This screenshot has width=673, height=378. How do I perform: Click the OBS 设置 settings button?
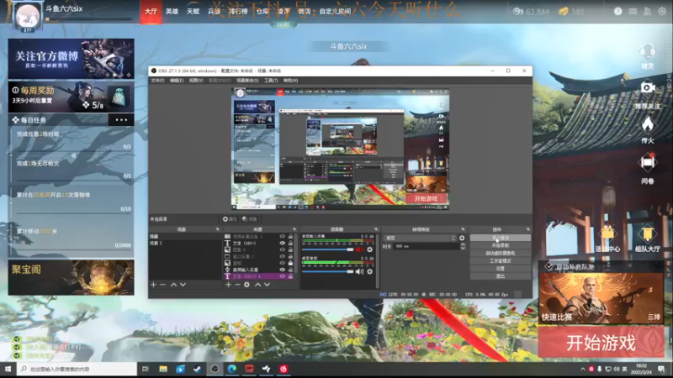(x=501, y=268)
